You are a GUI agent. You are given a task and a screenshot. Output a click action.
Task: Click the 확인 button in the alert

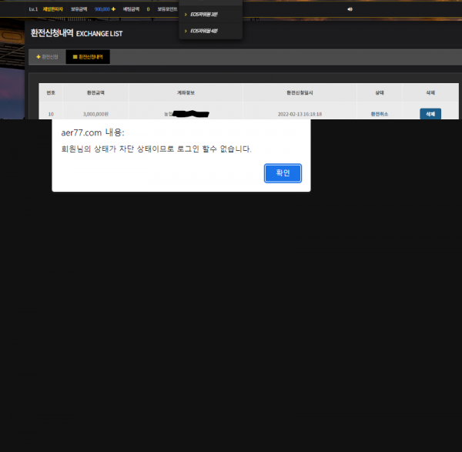[x=283, y=173]
